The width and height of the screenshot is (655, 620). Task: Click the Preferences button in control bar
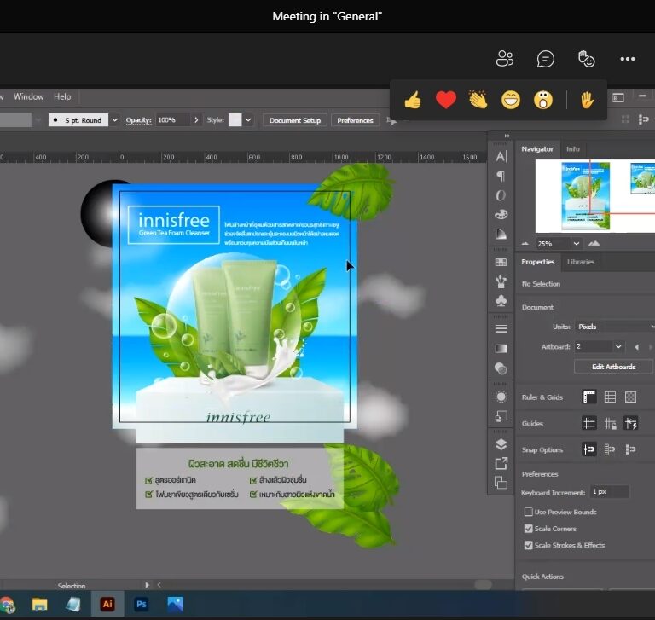click(x=355, y=120)
